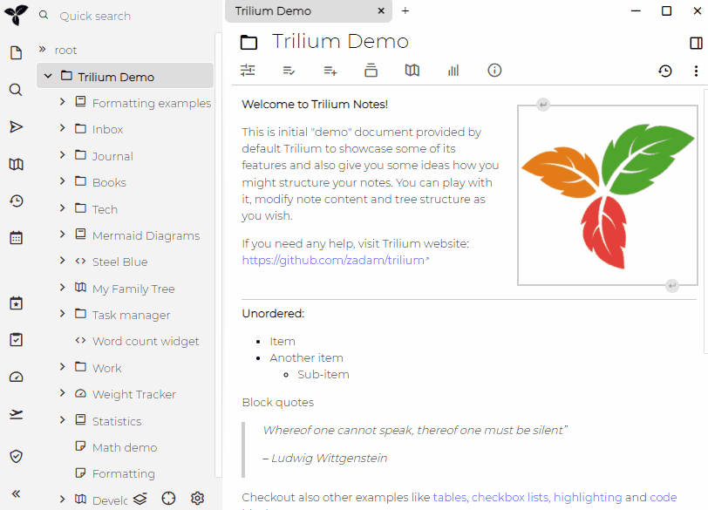708x510 pixels.
Task: Follow the checkbox lists link
Action: coord(510,497)
